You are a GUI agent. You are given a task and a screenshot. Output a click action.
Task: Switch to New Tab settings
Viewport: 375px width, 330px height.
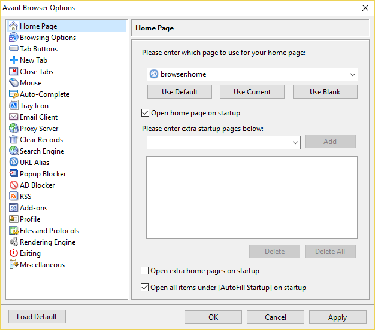point(34,60)
